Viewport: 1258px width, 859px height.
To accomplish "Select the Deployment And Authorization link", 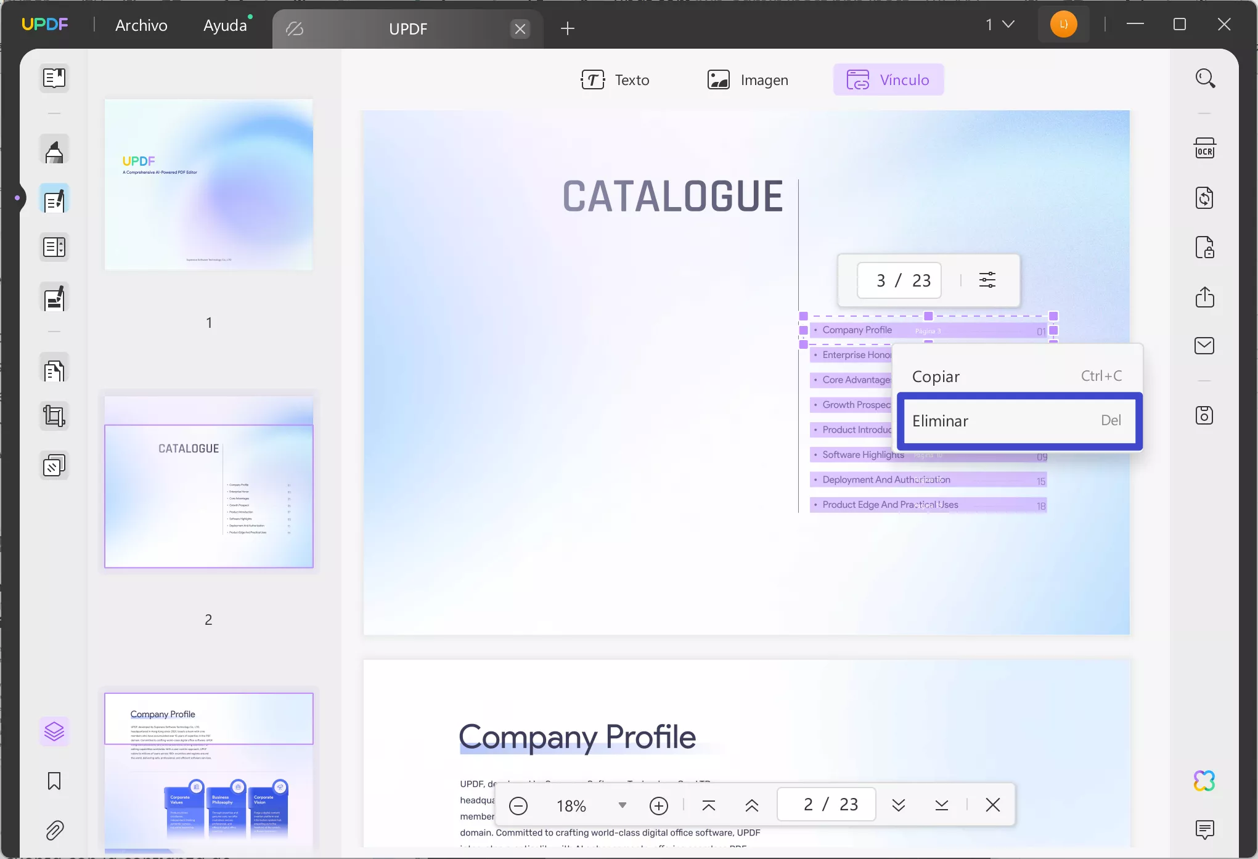I will pyautogui.click(x=928, y=480).
